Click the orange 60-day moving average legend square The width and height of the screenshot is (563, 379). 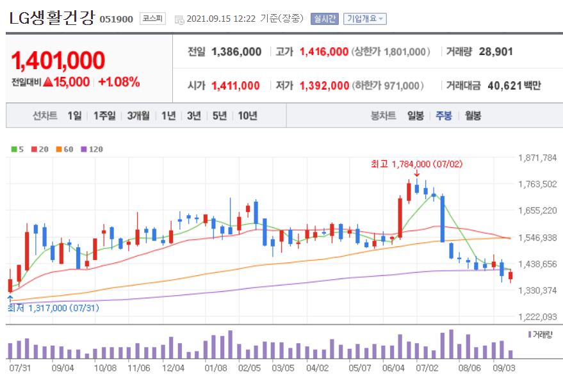tap(58, 149)
